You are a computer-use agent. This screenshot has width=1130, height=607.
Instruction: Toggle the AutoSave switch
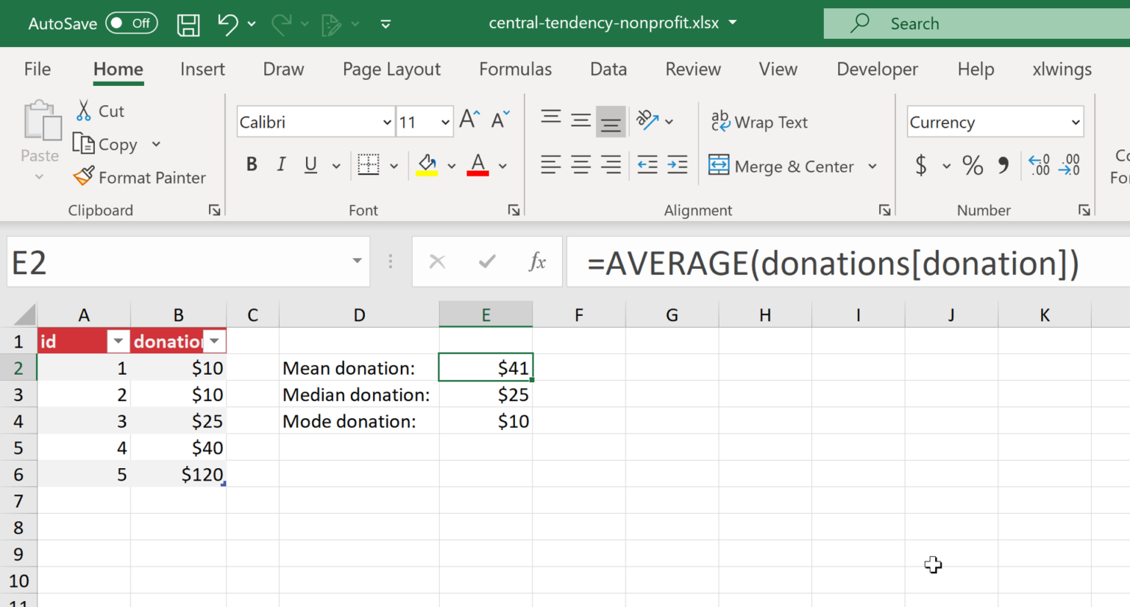pyautogui.click(x=131, y=24)
